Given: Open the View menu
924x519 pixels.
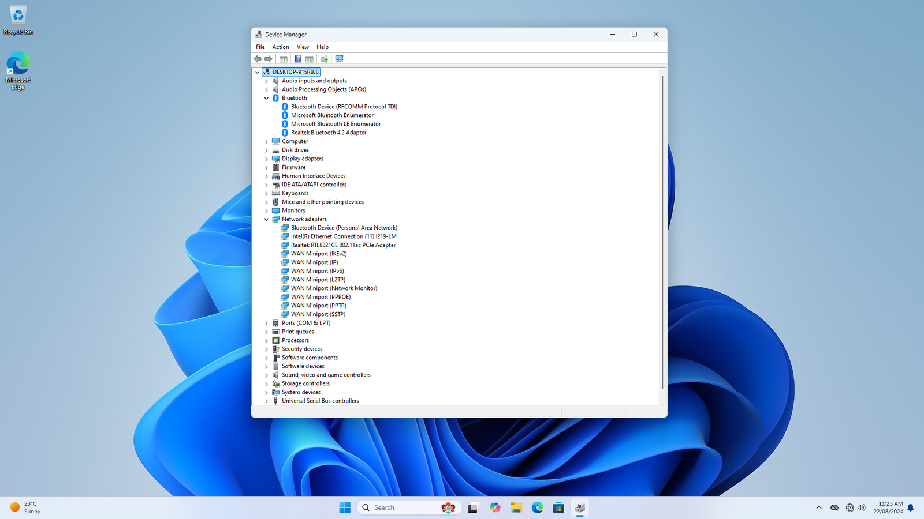Looking at the screenshot, I should (x=303, y=47).
